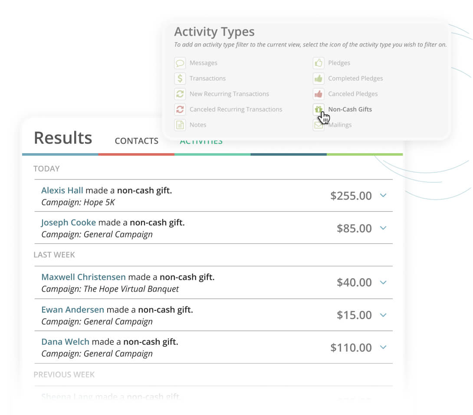Select the Pledges thumbs-up icon
Screen dimensions: 473x415
319,63
